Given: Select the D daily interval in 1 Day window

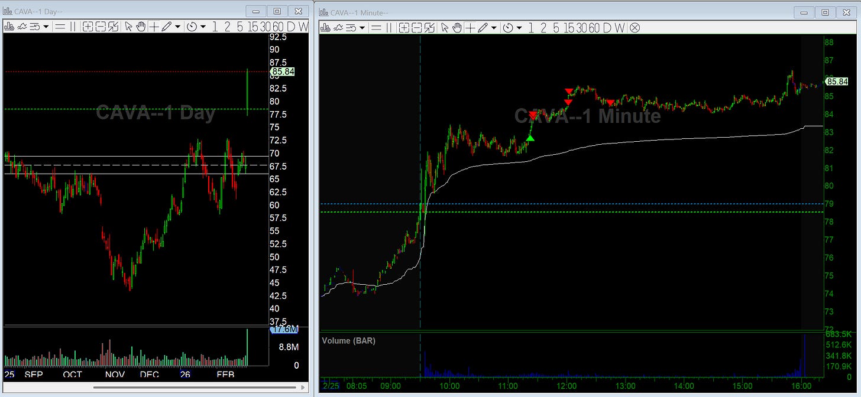Looking at the screenshot, I should pyautogui.click(x=291, y=27).
